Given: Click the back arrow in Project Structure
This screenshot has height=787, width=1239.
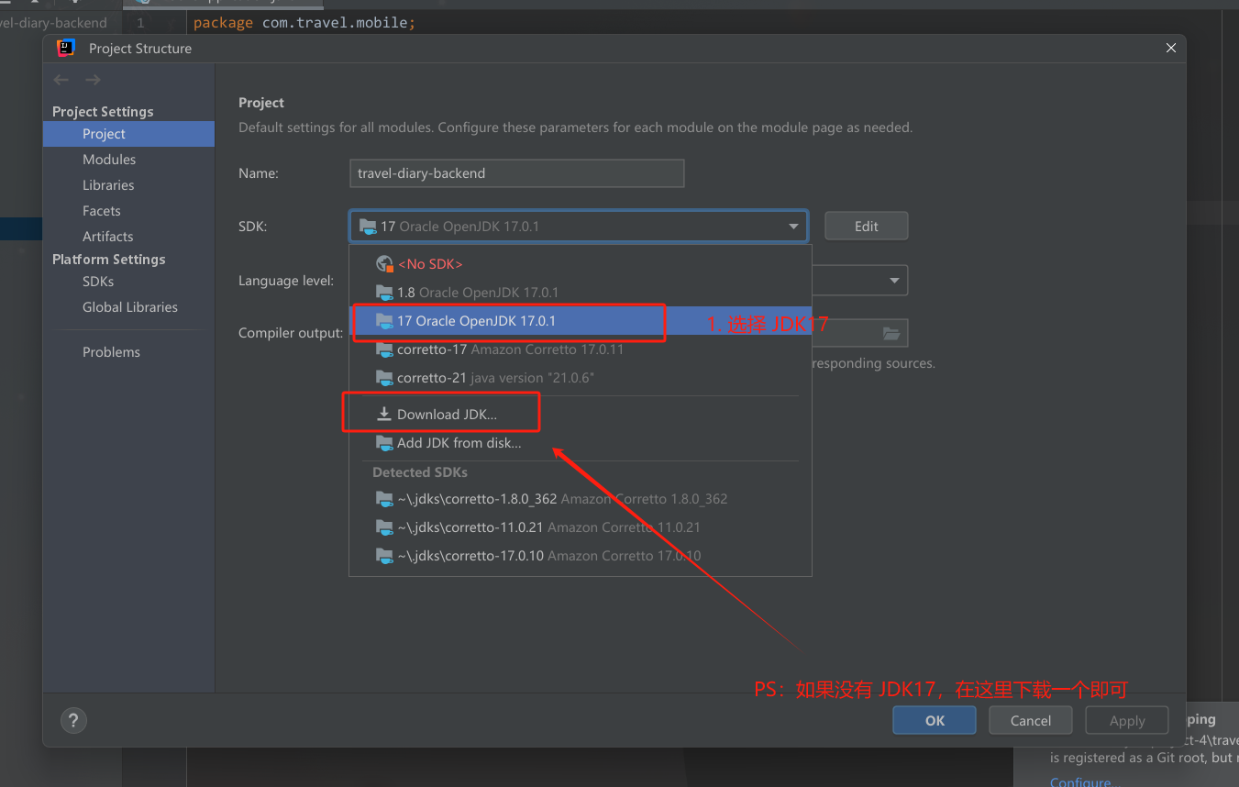Looking at the screenshot, I should tap(61, 80).
